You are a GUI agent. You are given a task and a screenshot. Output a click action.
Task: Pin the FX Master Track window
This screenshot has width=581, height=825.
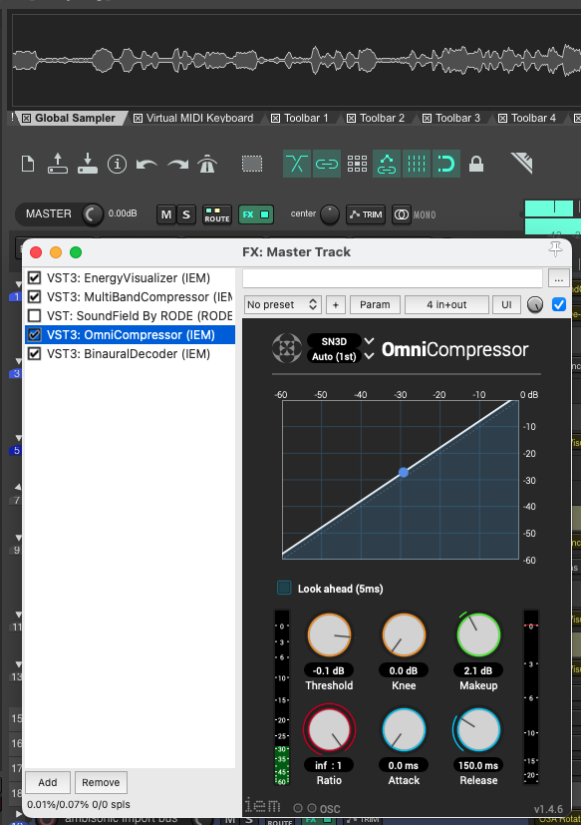pos(555,249)
